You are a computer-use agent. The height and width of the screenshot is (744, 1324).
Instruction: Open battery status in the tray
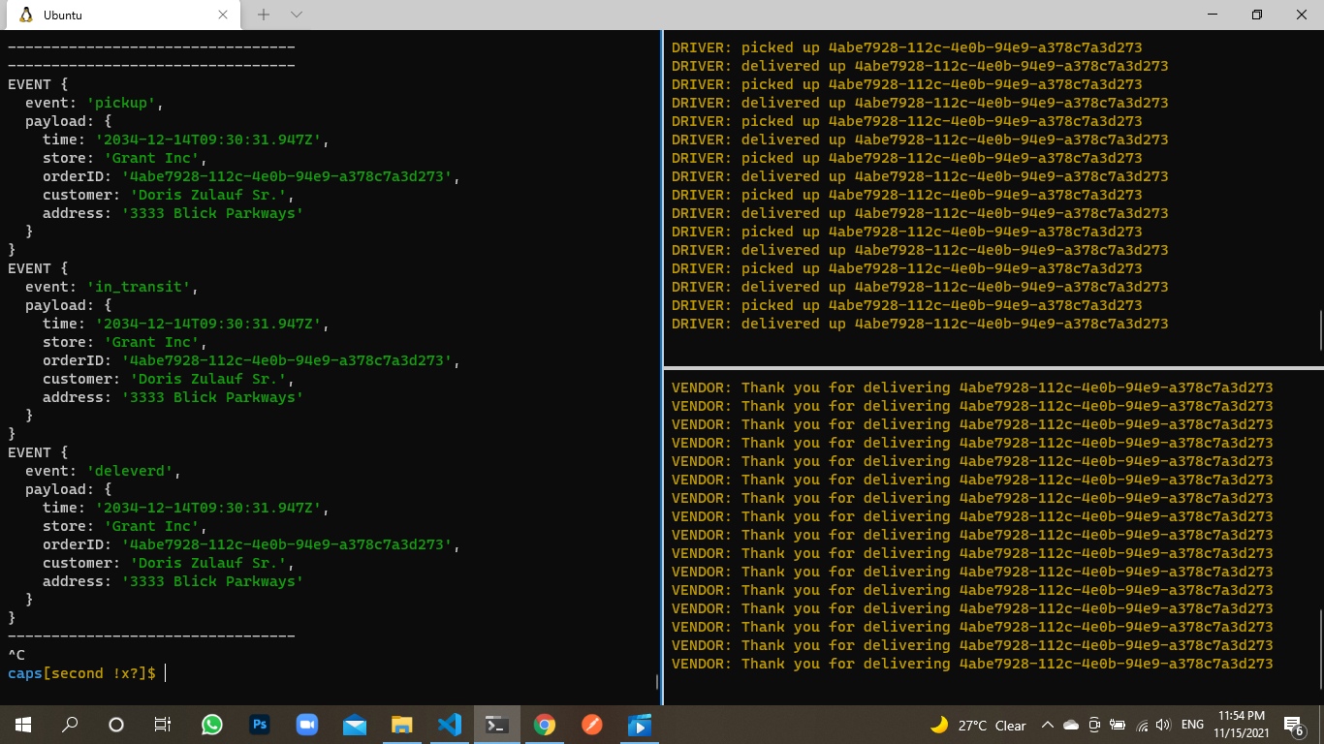(x=1118, y=726)
